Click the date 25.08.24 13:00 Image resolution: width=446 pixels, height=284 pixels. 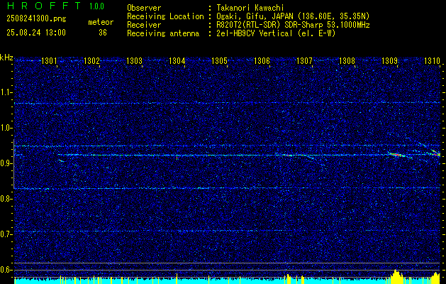click(x=36, y=33)
